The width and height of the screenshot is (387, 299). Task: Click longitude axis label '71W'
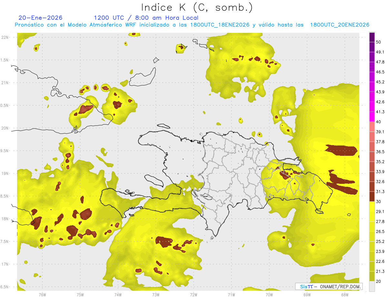click(x=231, y=295)
